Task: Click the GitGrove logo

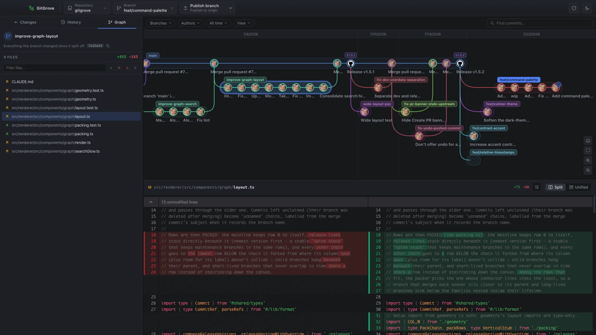Action: point(41,8)
